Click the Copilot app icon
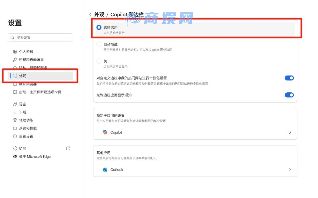Viewport: 318px width, 198px height. point(105,132)
